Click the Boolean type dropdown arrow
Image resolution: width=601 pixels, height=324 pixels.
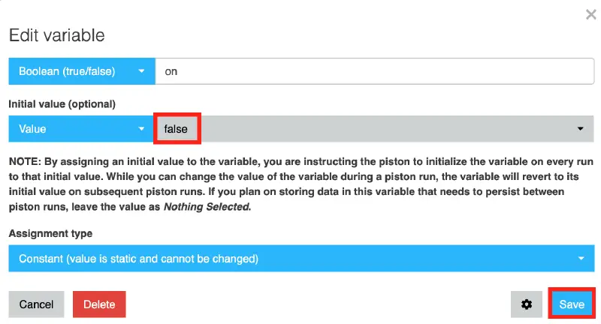[141, 72]
